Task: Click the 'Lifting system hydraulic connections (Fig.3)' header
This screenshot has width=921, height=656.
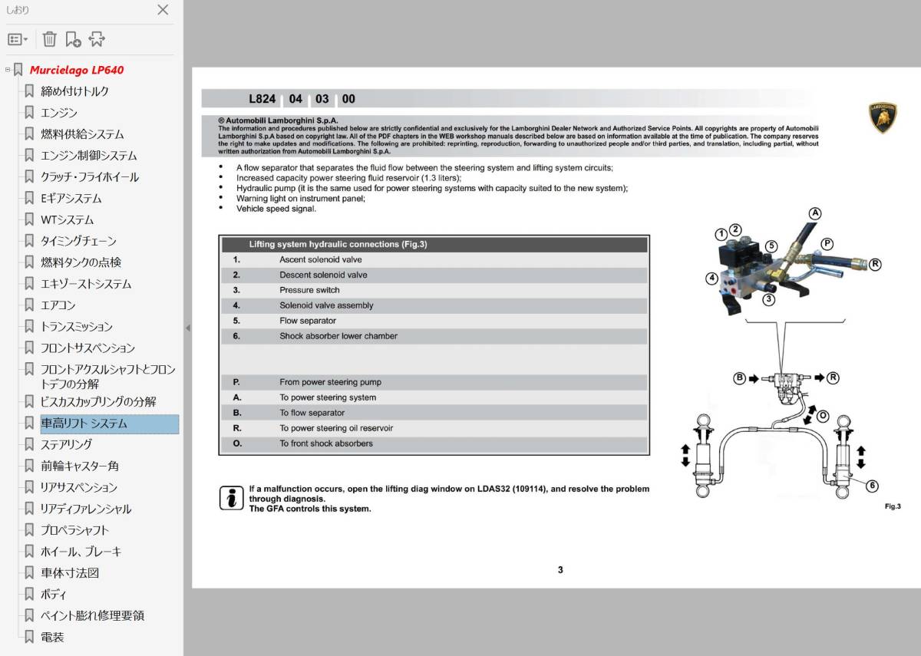Action: coord(434,245)
